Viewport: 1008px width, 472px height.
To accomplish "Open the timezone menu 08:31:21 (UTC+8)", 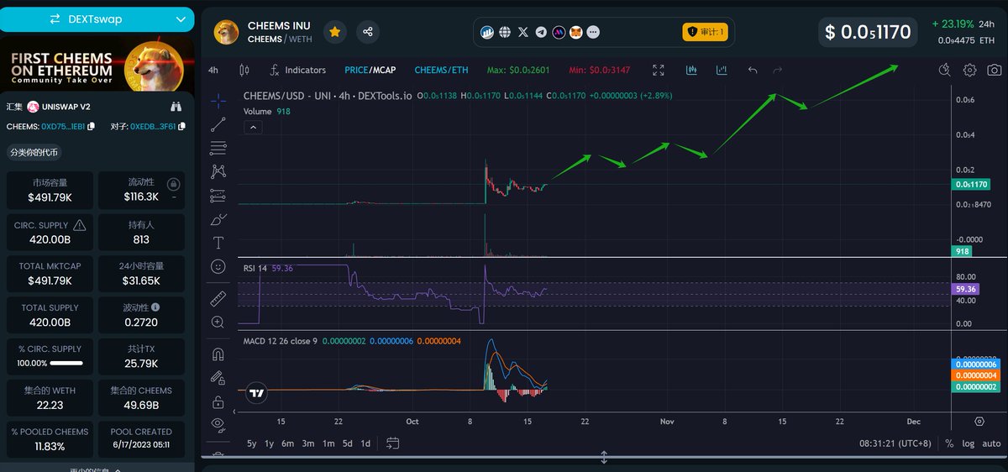I will point(897,443).
